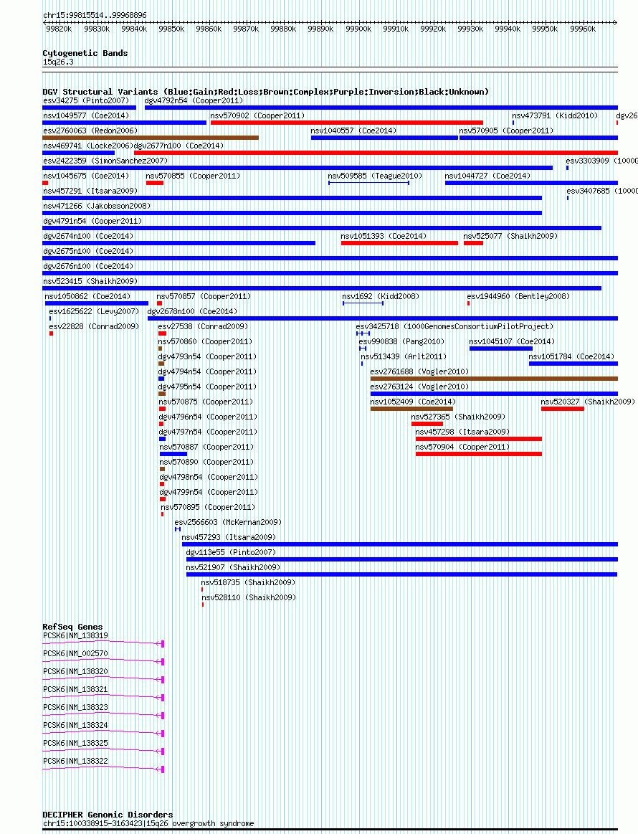Select nsv525077 (Shaikh2009) label
Image resolution: width=638 pixels, height=834 pixels.
tap(510, 236)
